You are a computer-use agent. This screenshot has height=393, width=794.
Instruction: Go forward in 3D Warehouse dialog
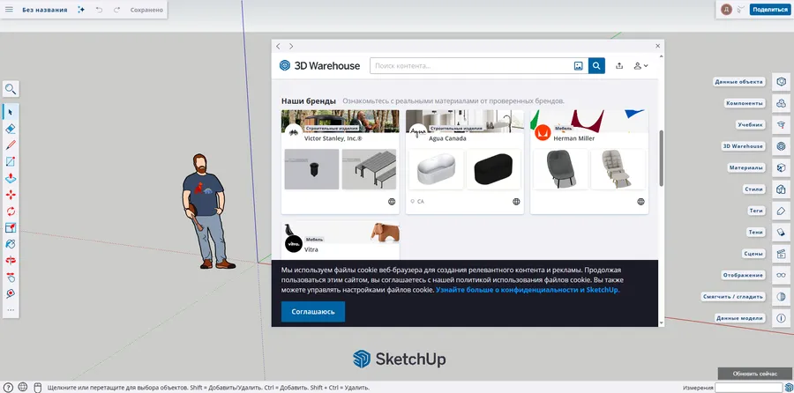291,46
